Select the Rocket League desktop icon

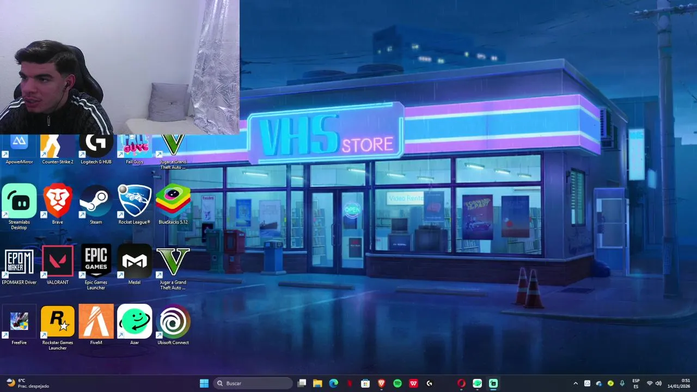[134, 204]
